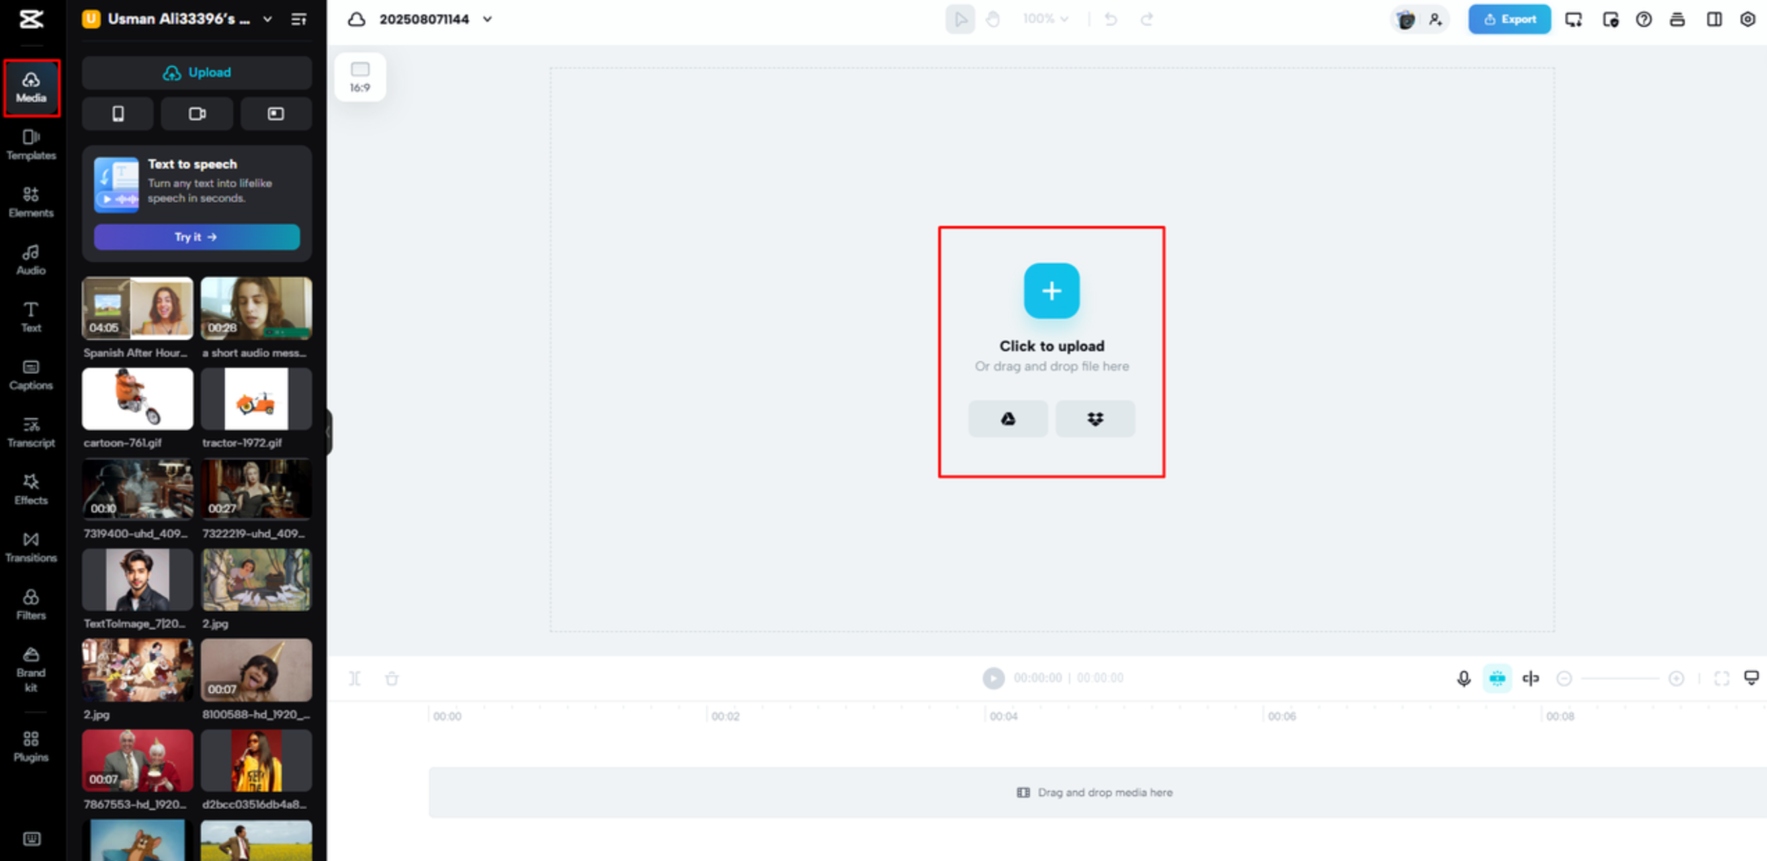Import media from Google Drive
Screen dimensions: 1767x861
(x=1008, y=418)
